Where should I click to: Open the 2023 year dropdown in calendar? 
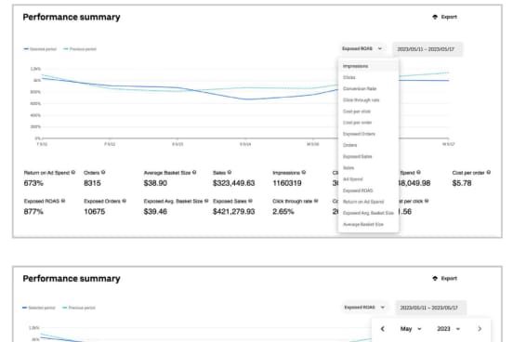[449, 329]
